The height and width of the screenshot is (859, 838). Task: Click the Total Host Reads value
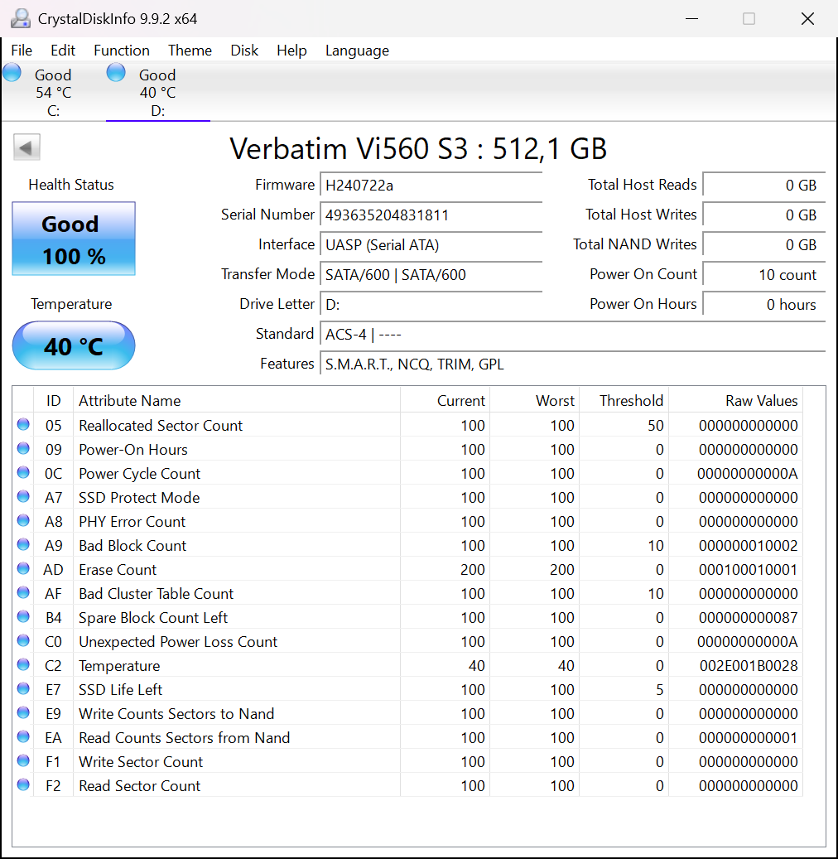coord(764,186)
